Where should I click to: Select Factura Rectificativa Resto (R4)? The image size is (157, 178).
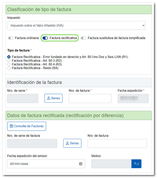pos(9,68)
